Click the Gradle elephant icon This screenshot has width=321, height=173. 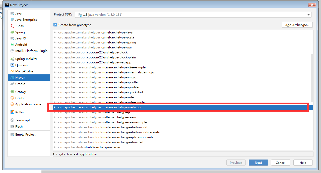click(x=12, y=84)
